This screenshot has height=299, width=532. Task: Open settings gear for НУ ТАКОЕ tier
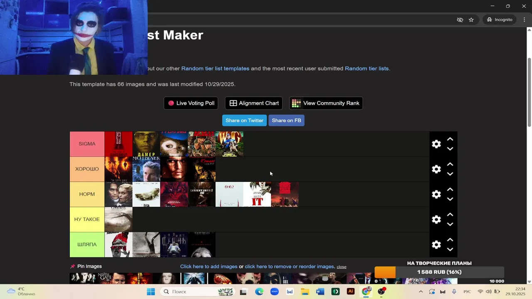point(436,220)
